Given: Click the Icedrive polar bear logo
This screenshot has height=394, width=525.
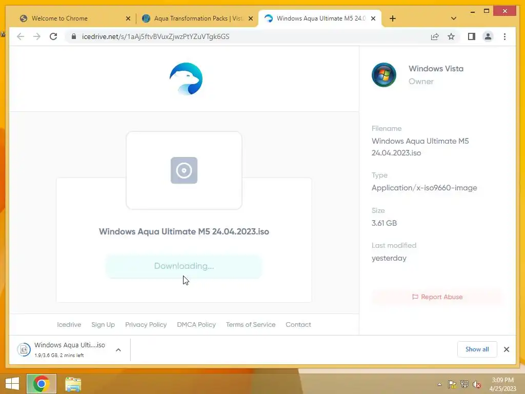Looking at the screenshot, I should tap(186, 78).
